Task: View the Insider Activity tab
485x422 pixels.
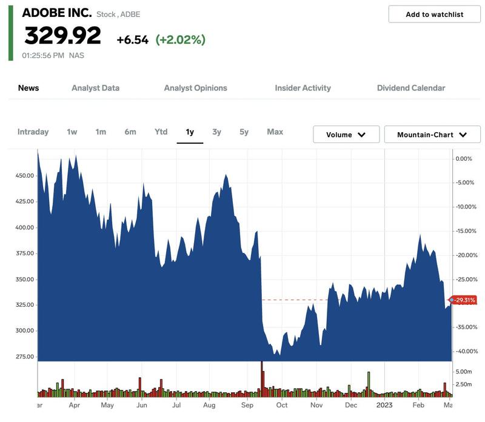Action: tap(303, 88)
